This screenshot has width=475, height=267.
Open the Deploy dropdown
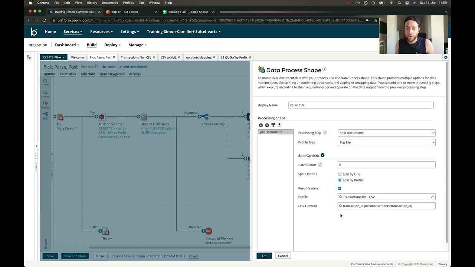(112, 45)
